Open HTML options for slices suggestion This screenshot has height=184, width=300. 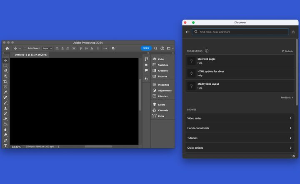[x=240, y=74]
